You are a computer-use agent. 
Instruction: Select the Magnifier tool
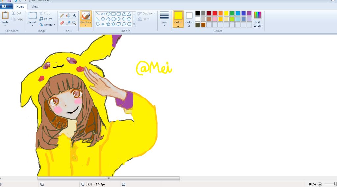click(x=74, y=23)
